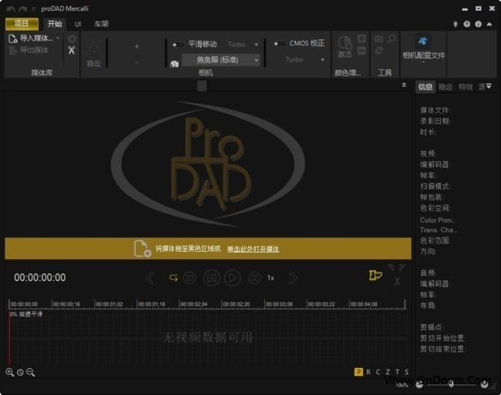Toggle the P track indicator button
The height and width of the screenshot is (395, 501).
(x=358, y=372)
